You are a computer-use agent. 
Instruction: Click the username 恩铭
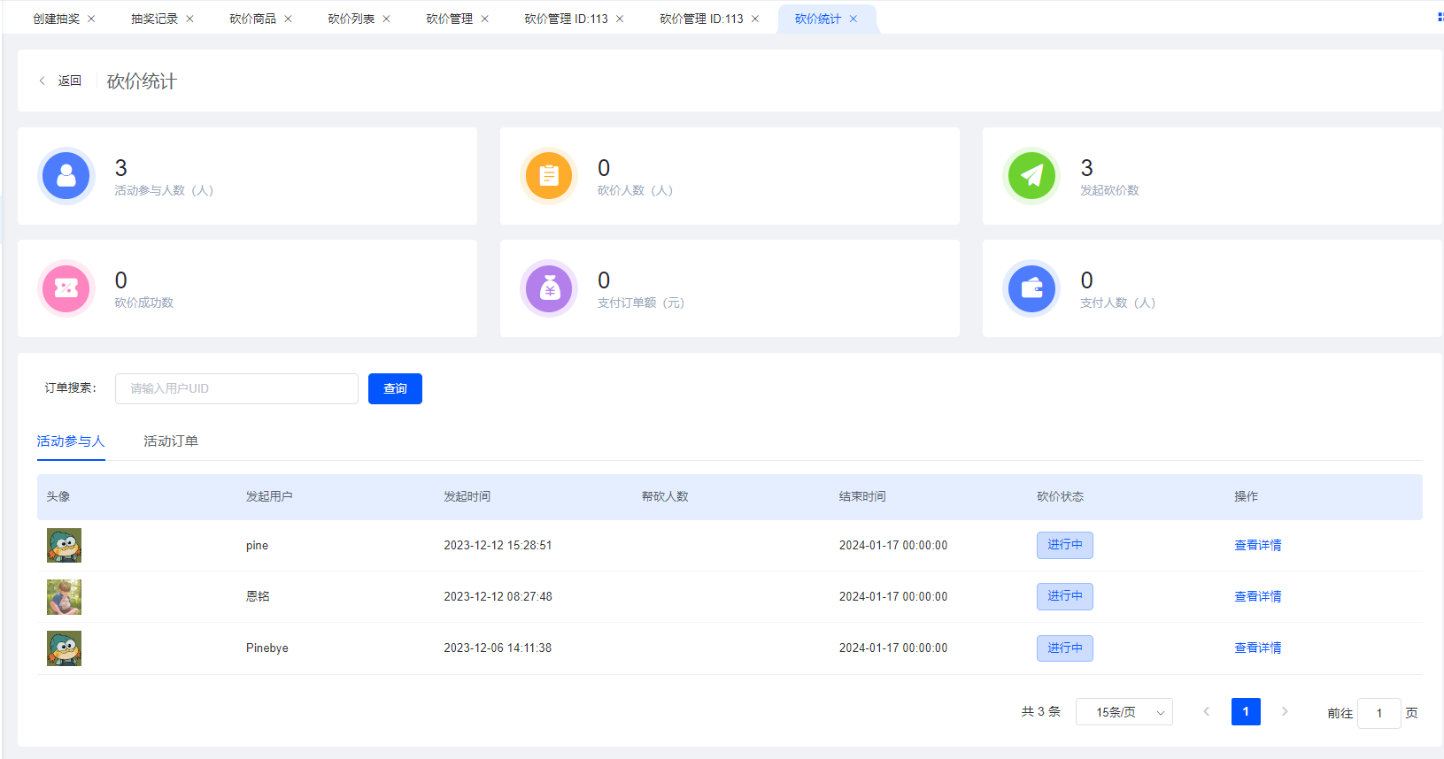(x=258, y=596)
